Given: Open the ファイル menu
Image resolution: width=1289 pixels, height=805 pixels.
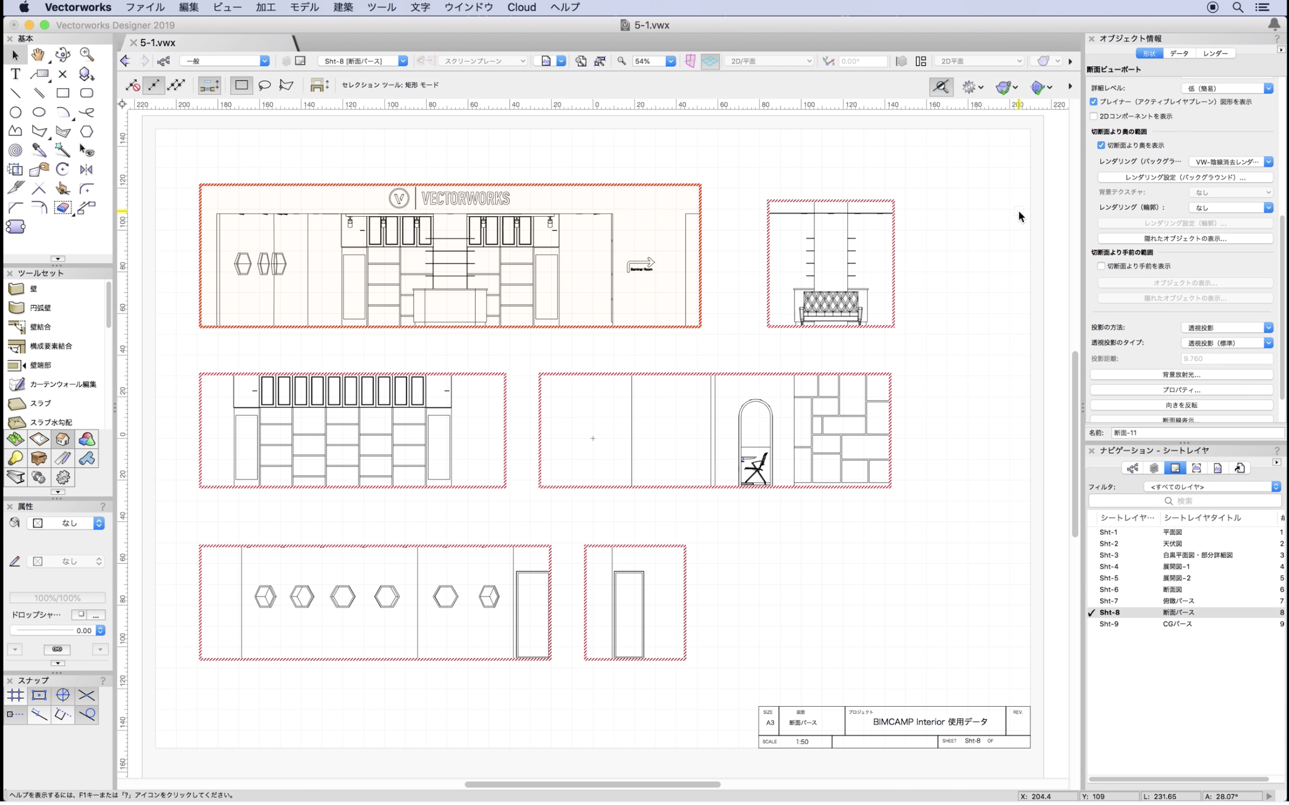Looking at the screenshot, I should [144, 7].
